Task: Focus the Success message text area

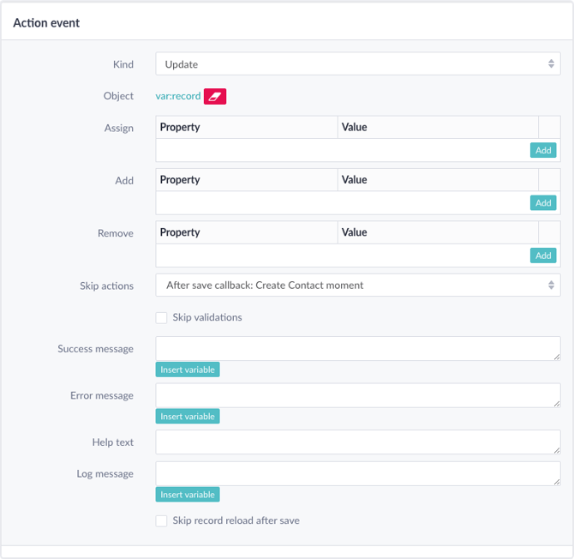Action: tap(357, 348)
